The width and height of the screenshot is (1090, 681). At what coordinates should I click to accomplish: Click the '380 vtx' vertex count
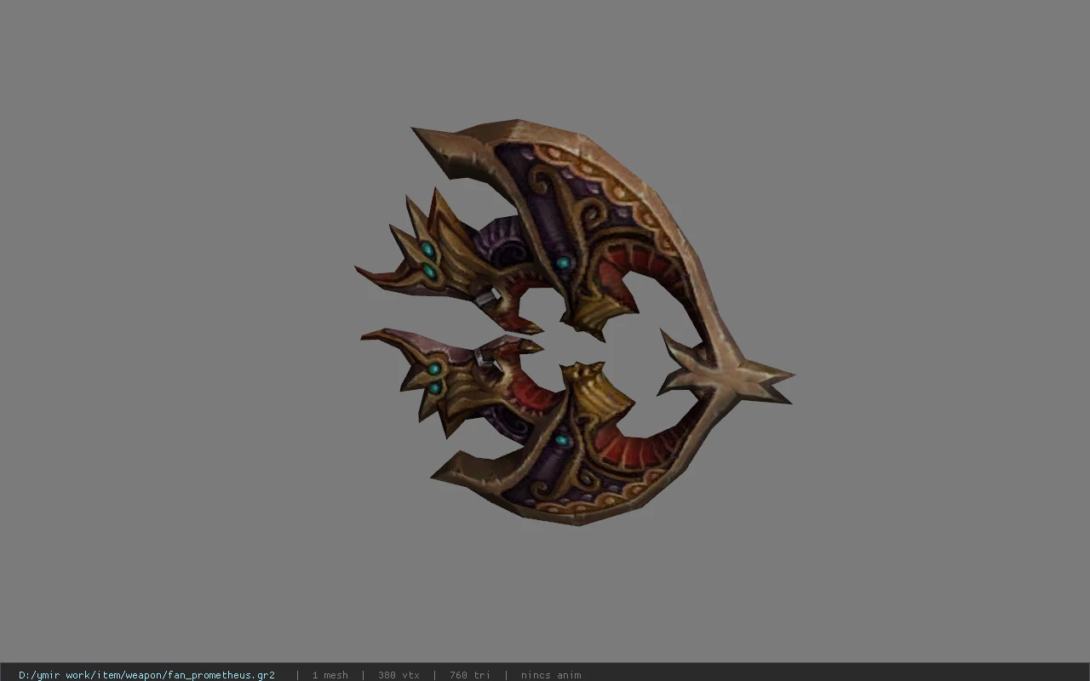point(399,675)
